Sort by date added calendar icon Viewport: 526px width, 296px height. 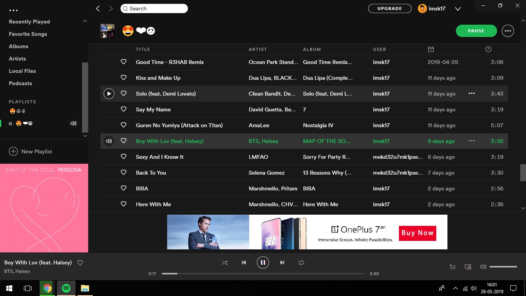pyautogui.click(x=431, y=49)
